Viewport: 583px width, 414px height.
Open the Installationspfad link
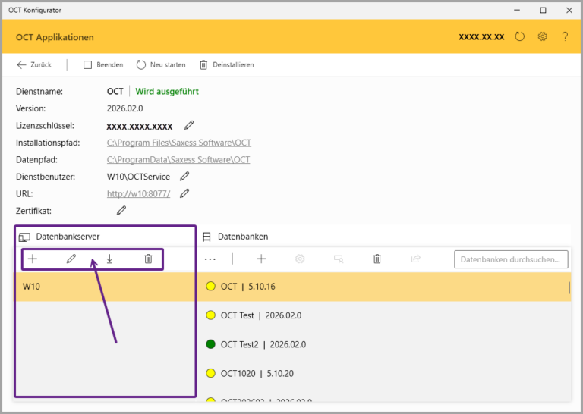tap(178, 143)
